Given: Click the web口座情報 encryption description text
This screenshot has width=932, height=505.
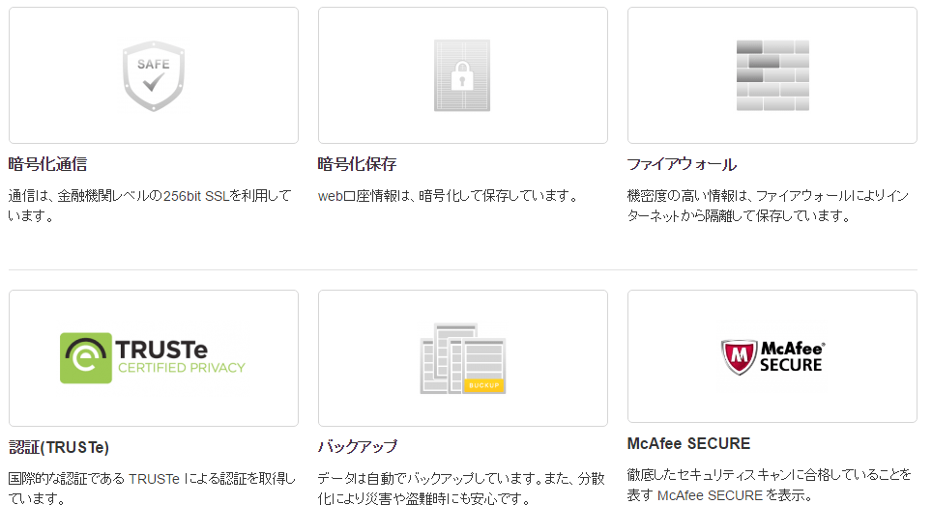Looking at the screenshot, I should tap(447, 196).
